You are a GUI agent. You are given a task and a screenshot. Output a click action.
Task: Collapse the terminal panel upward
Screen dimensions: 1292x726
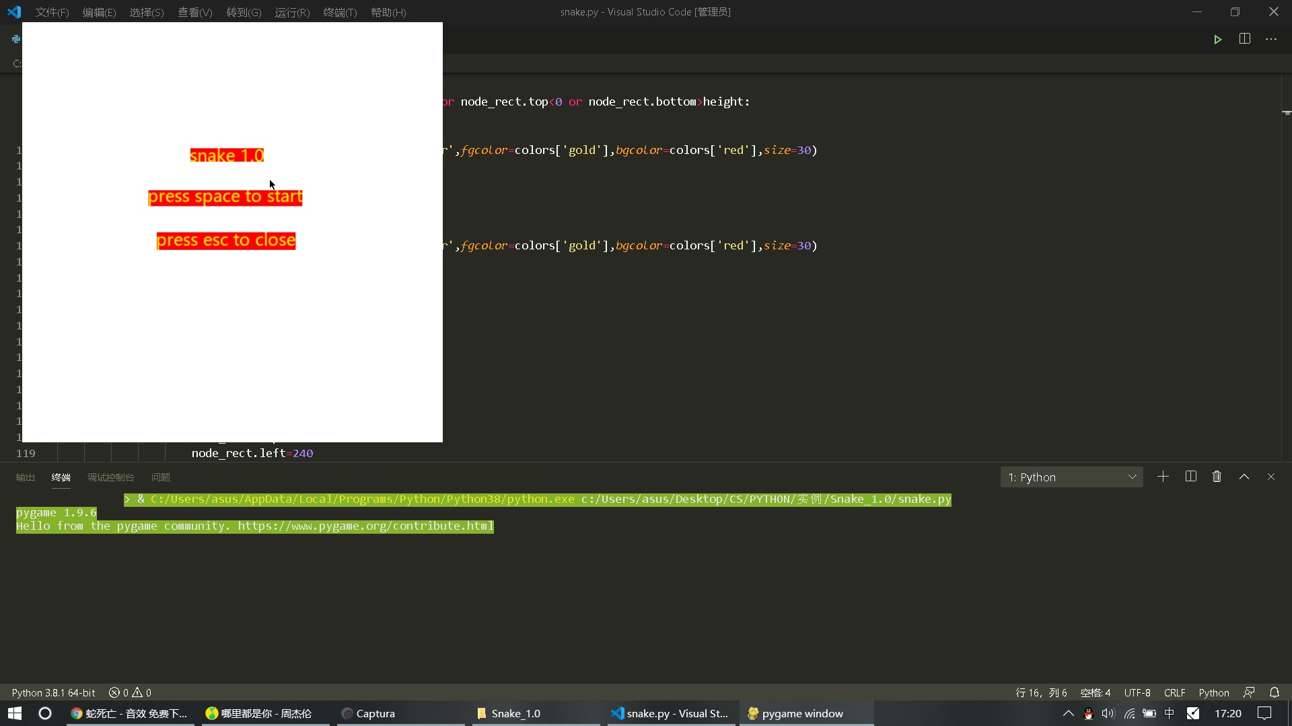(1244, 477)
